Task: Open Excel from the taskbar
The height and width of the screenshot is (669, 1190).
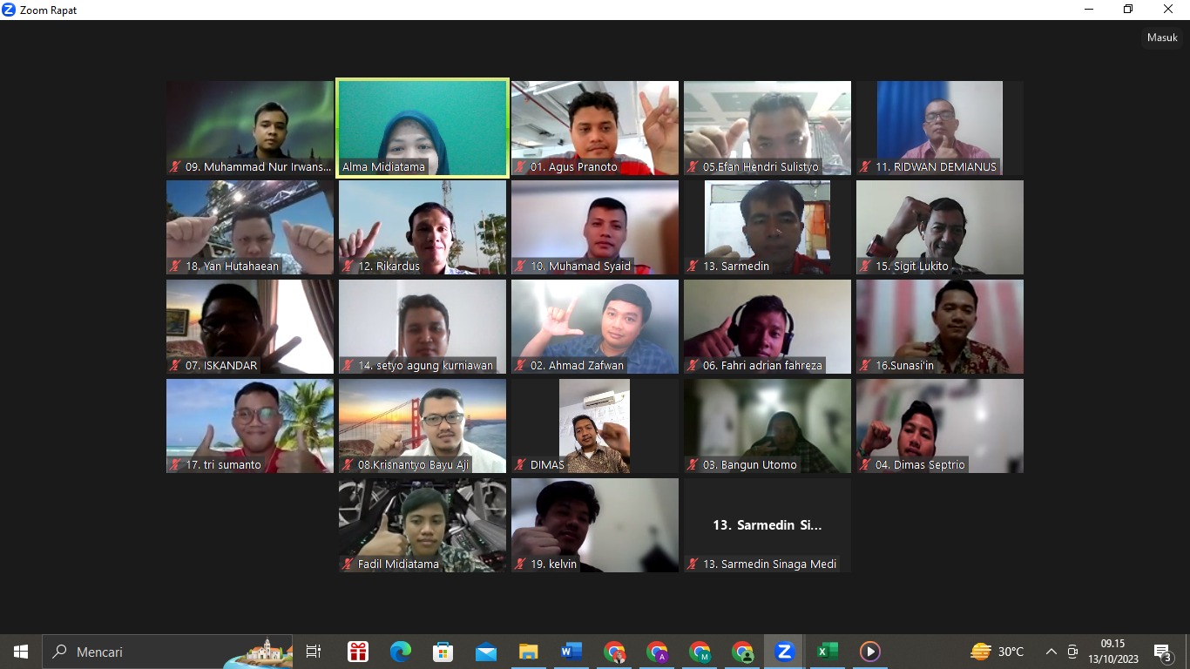Action: click(827, 652)
